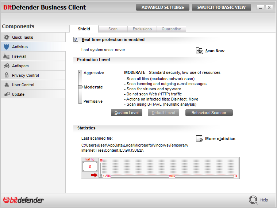This screenshot has width=277, height=208.
Task: Minimize the BitDefender window
Action: pos(260,8)
